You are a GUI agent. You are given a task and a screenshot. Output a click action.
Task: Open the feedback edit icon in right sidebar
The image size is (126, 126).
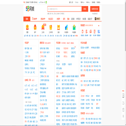click(123, 103)
